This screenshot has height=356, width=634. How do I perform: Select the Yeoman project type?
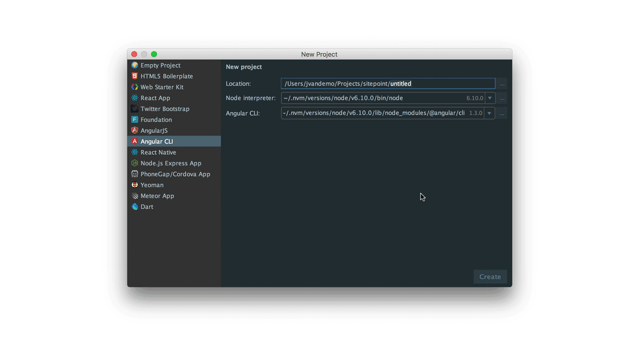coord(152,184)
